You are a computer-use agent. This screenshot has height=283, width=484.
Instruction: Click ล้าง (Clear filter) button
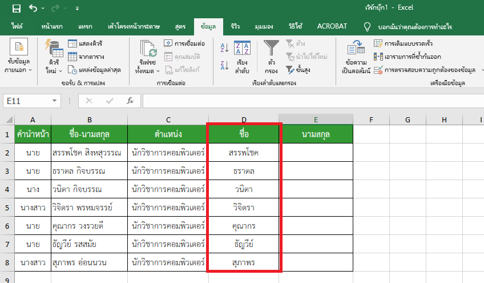(296, 43)
